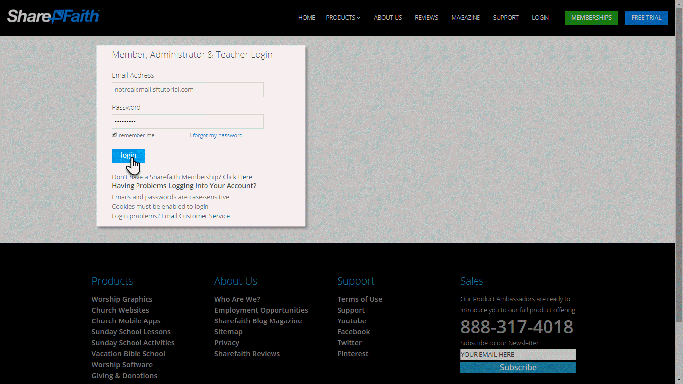The image size is (683, 384).
Task: Toggle the remember me checkbox
Action: point(114,135)
